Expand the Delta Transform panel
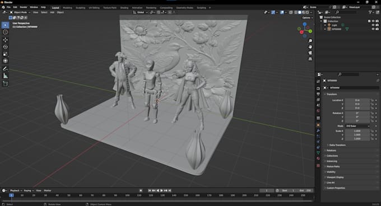Screen dimensions: 381x206 [x=337, y=145]
